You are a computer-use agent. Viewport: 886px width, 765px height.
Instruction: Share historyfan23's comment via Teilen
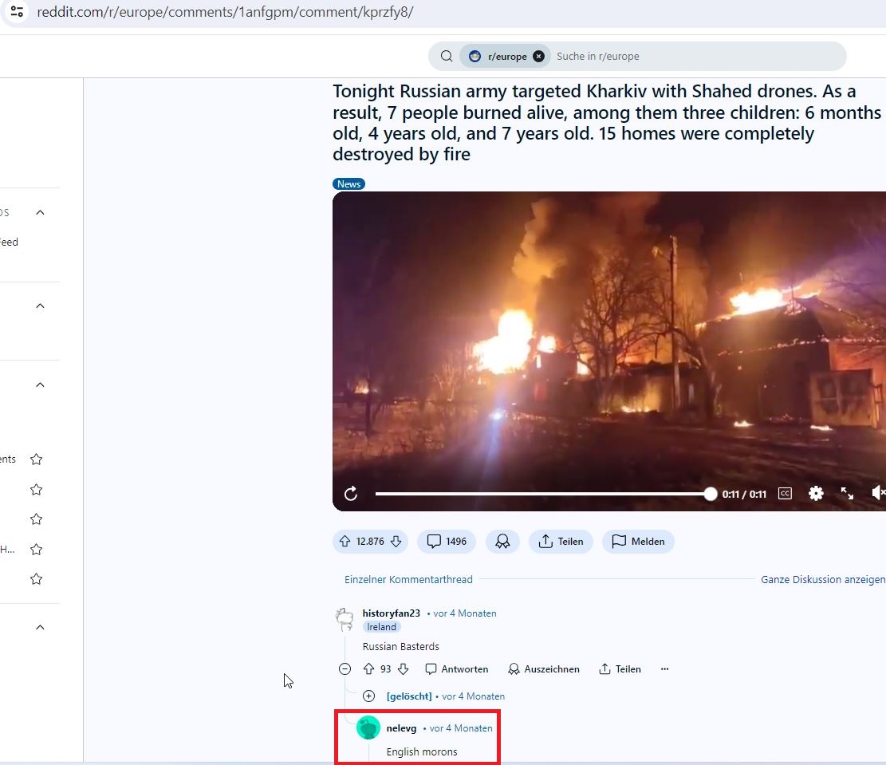(x=620, y=669)
